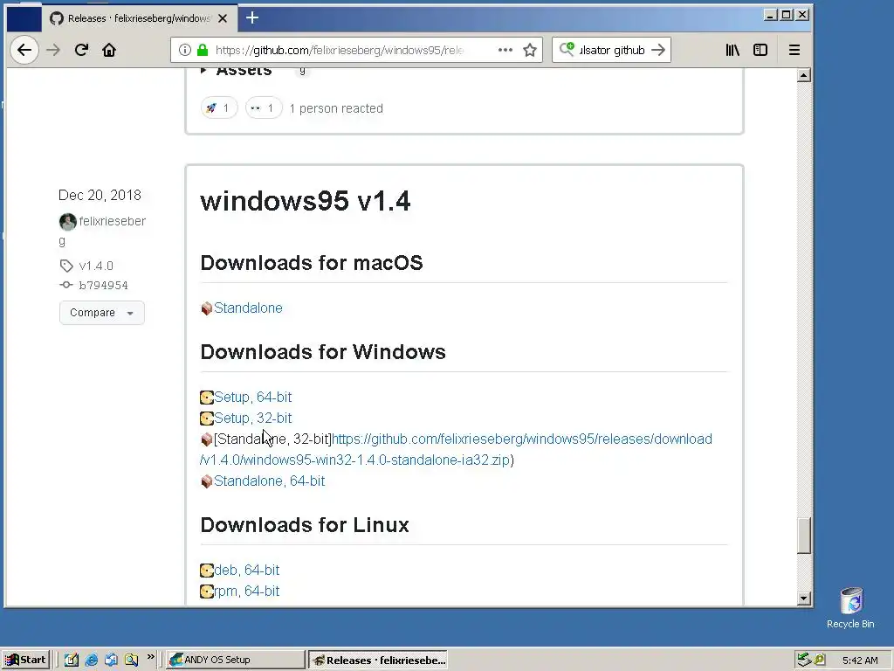
Task: Click the eyes reaction button
Action: 264,107
